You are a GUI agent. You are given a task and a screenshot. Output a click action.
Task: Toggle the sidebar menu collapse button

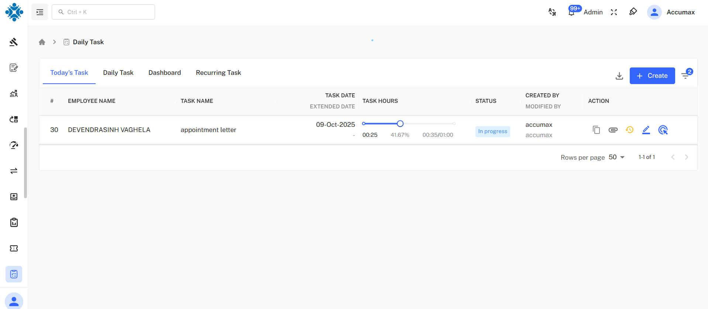pos(40,12)
